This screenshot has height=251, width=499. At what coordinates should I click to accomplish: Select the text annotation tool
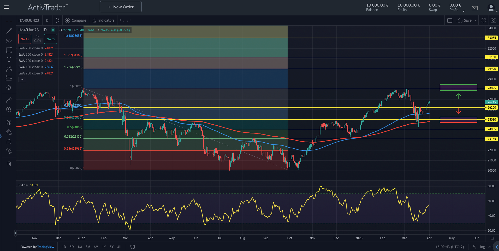point(9,59)
